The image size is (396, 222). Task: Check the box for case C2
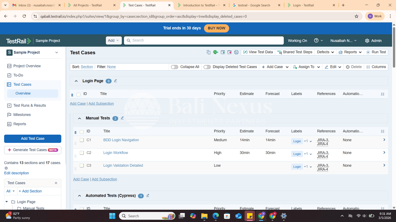82,153
